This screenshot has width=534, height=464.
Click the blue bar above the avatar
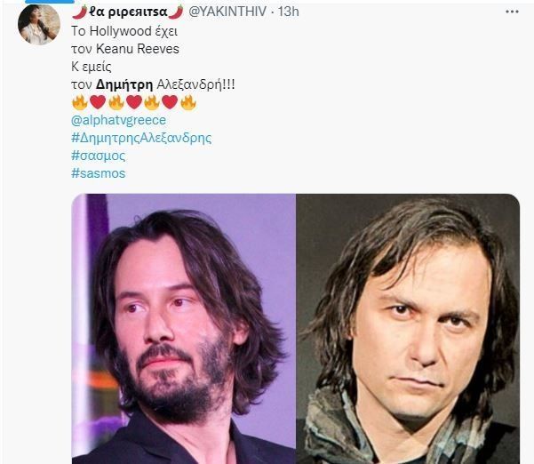click(x=50, y=2)
